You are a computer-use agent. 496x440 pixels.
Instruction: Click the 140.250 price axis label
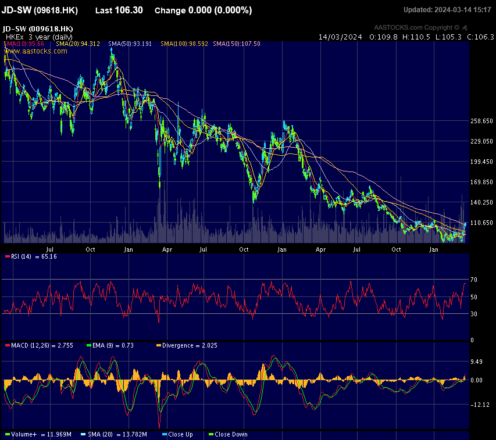(481, 202)
